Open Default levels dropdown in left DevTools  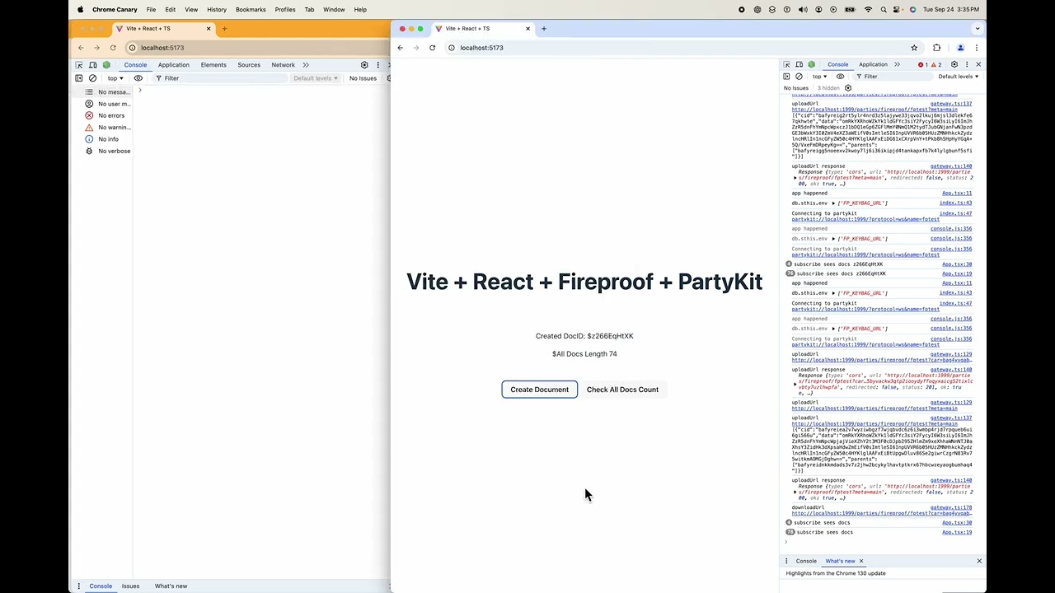click(x=316, y=78)
